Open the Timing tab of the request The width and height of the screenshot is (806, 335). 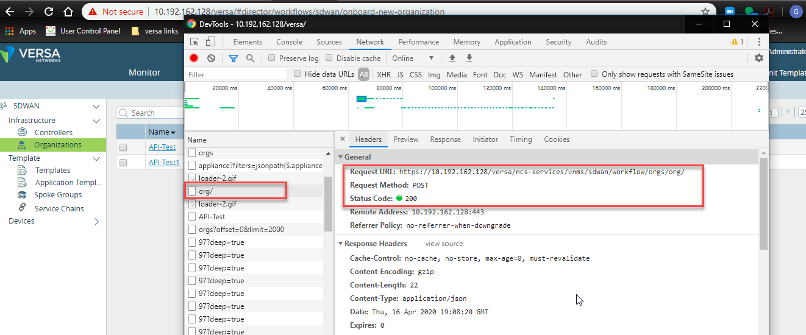(521, 139)
